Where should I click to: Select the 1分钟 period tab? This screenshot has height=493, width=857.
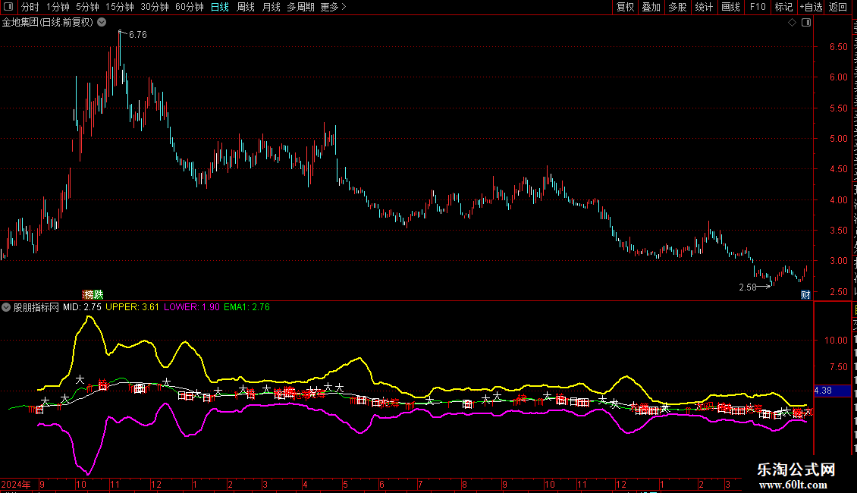click(58, 7)
